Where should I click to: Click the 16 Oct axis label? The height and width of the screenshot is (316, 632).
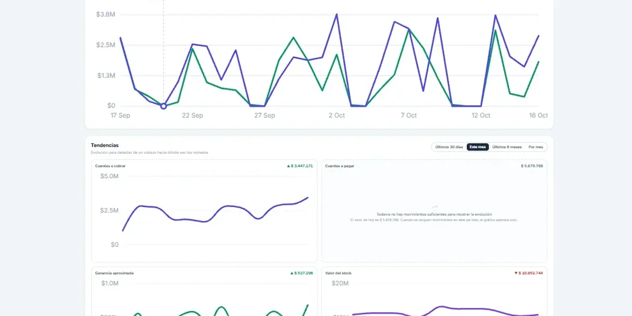[539, 116]
